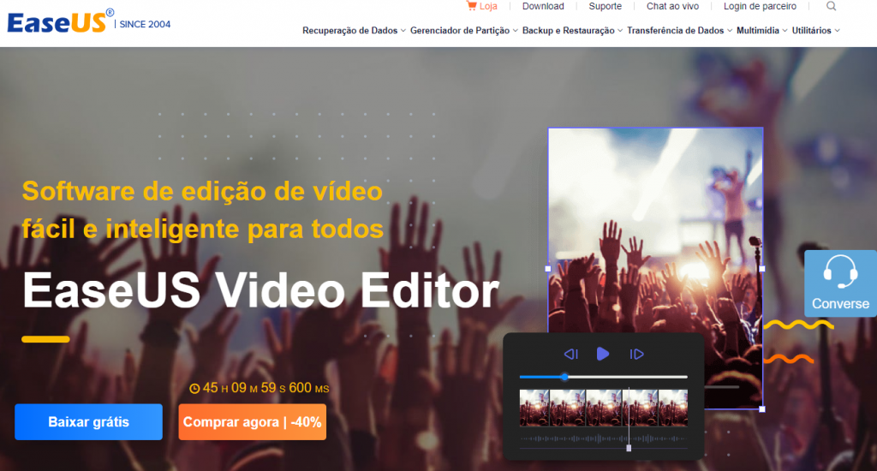Click the shopping cart icon next to Loja
The height and width of the screenshot is (471, 877).
[472, 6]
